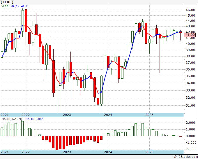
Task: Click the tall red candle at start of 2022
Action: [26, 21]
